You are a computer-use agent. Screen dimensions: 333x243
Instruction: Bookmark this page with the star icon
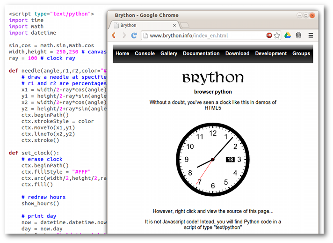(277, 36)
